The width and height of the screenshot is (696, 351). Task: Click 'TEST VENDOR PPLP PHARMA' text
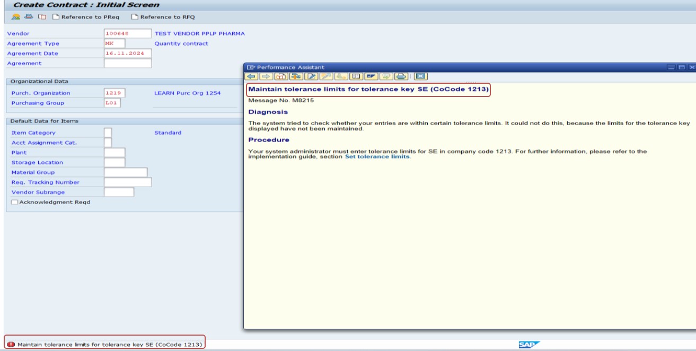point(199,33)
